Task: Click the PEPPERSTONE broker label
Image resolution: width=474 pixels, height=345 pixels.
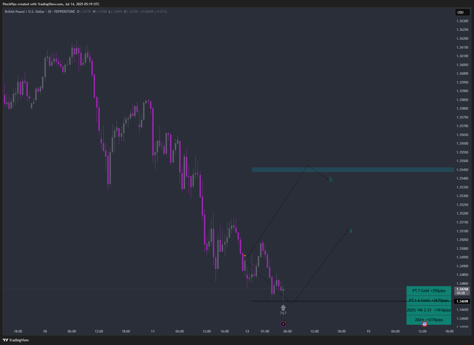Action: click(64, 12)
